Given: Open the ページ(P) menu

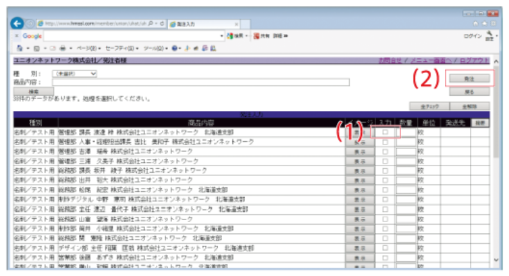Looking at the screenshot, I should point(89,48).
